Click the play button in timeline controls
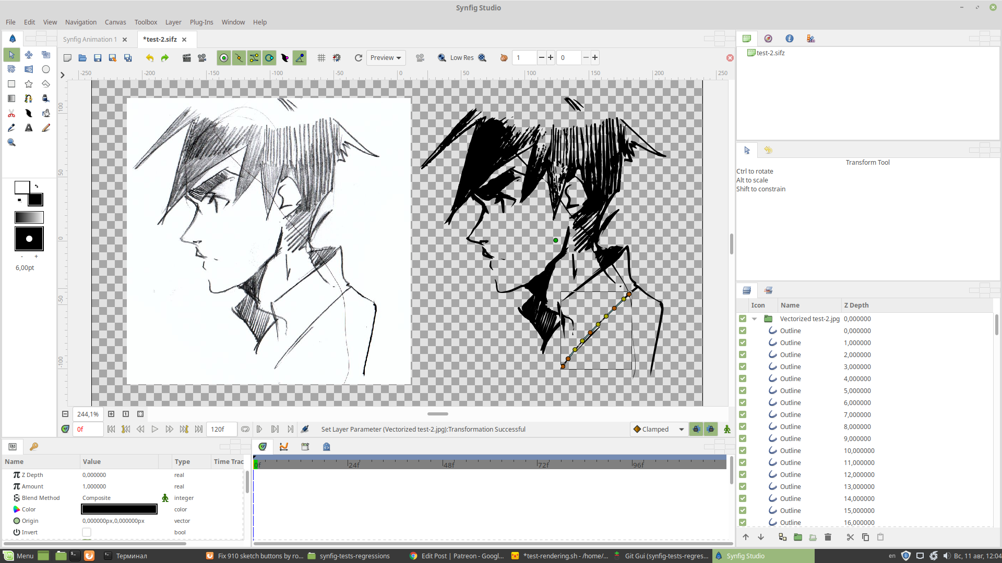 [156, 429]
